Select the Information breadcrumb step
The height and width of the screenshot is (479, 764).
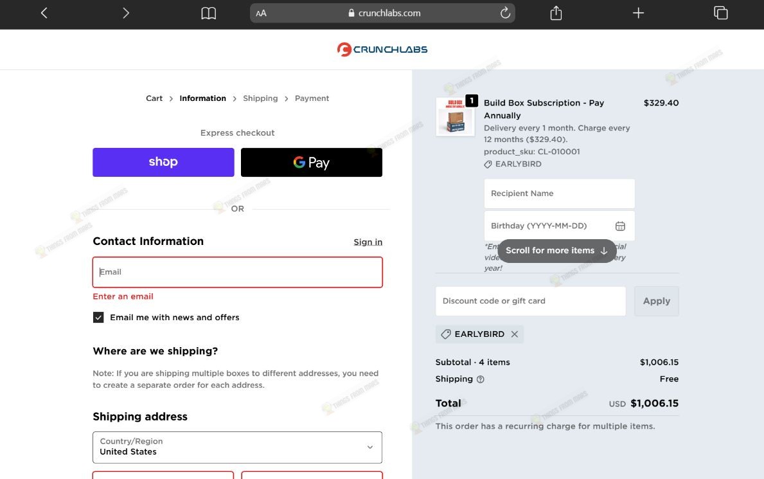pyautogui.click(x=202, y=98)
